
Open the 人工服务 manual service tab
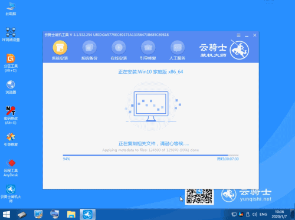coord(178,50)
